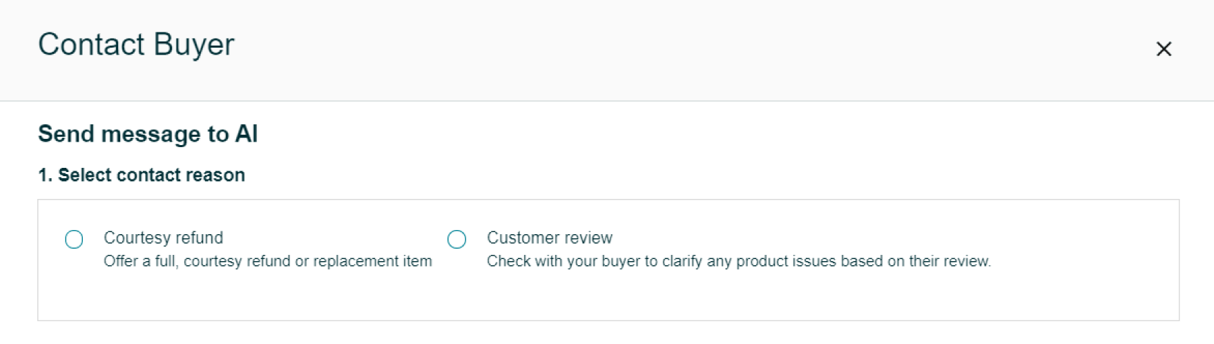Select the Customer review radio button
The width and height of the screenshot is (1214, 344).
tap(456, 239)
